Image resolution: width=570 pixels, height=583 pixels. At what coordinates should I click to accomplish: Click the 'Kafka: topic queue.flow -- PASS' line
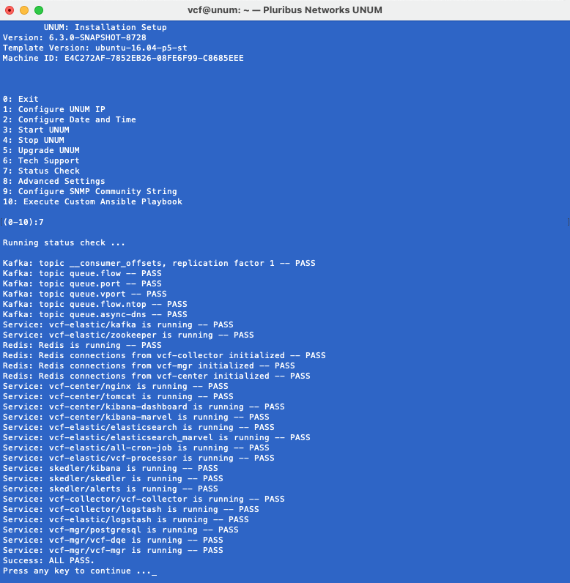coord(82,274)
